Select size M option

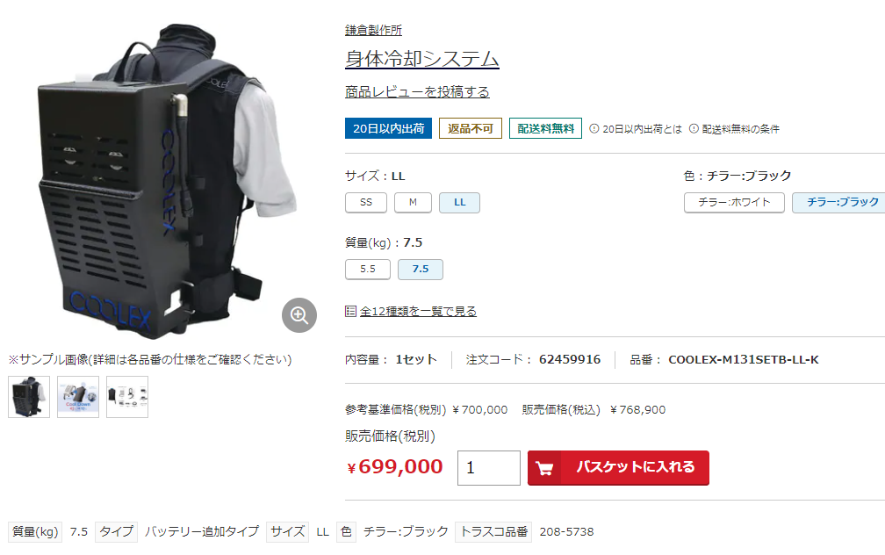(413, 202)
